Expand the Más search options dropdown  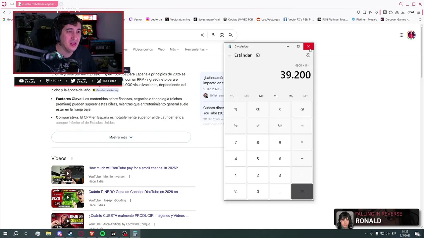[174, 50]
